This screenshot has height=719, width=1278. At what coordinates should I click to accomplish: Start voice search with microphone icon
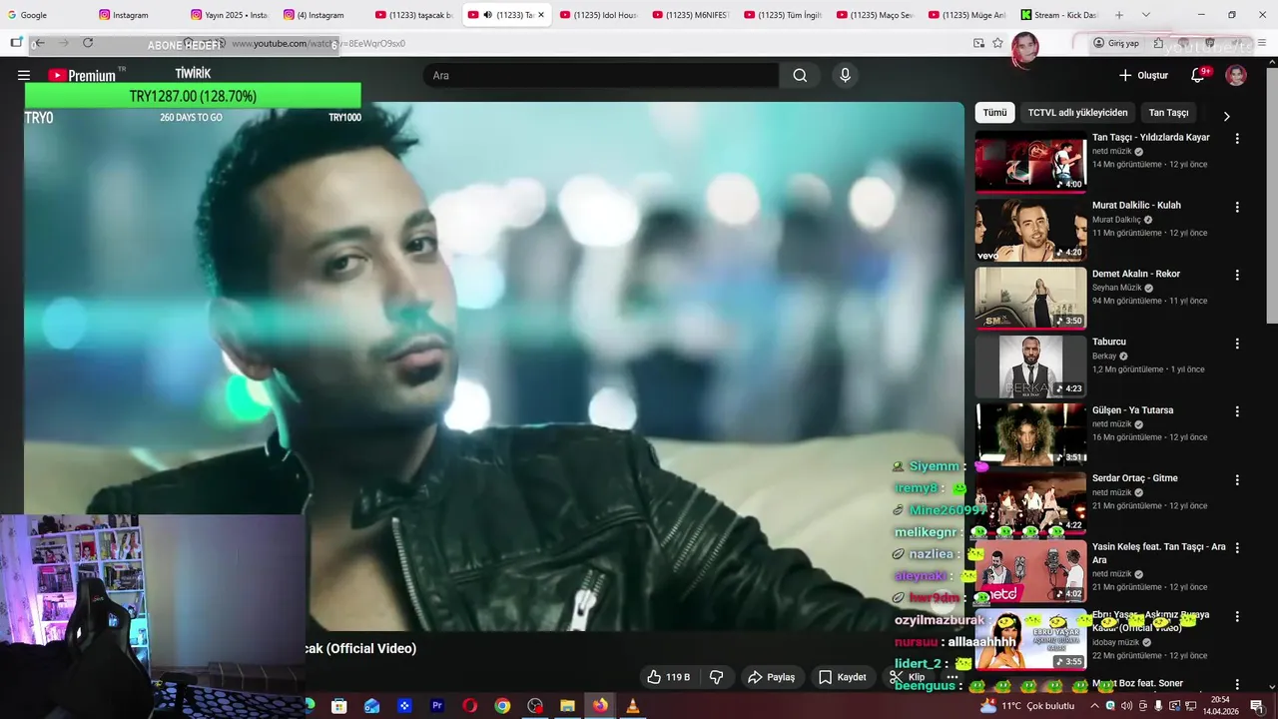click(x=845, y=75)
